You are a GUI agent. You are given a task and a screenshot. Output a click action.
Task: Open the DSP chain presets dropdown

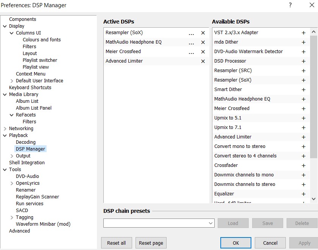pyautogui.click(x=211, y=223)
